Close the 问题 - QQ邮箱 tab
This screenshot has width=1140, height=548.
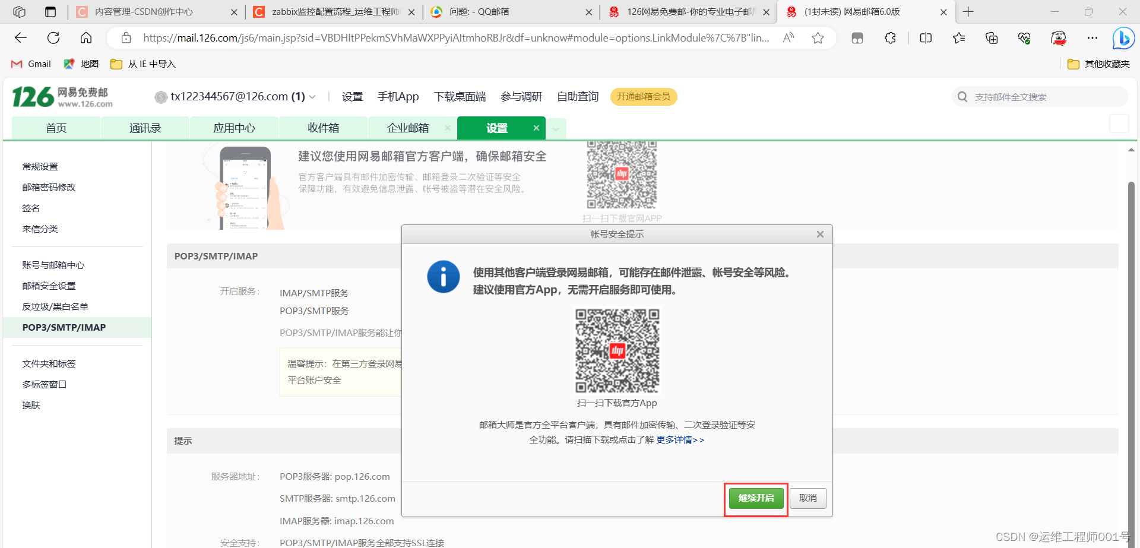tap(588, 12)
